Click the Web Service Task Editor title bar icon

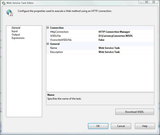pos(4,3)
